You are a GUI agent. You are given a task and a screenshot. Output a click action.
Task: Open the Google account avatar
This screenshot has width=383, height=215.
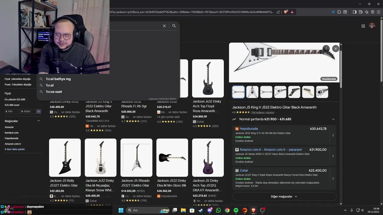(372, 26)
